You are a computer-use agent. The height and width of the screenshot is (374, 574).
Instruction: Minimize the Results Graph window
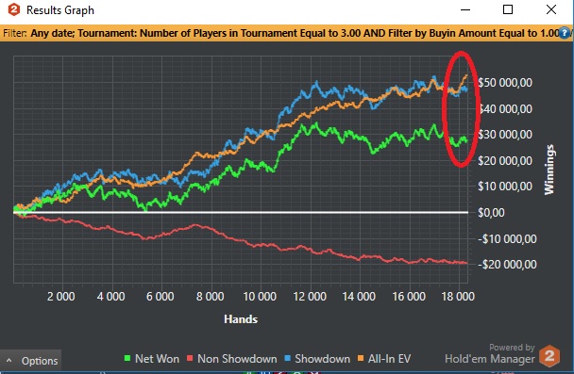(x=465, y=9)
